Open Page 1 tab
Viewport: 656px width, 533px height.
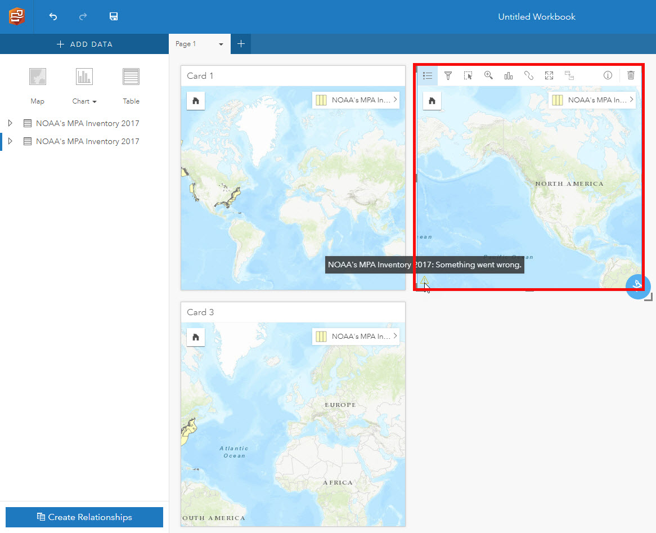click(x=186, y=44)
